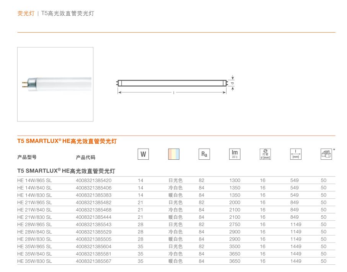Click lumen value 3650 in HE 35W/840 row
This screenshot has width=347, height=272.
point(235,254)
